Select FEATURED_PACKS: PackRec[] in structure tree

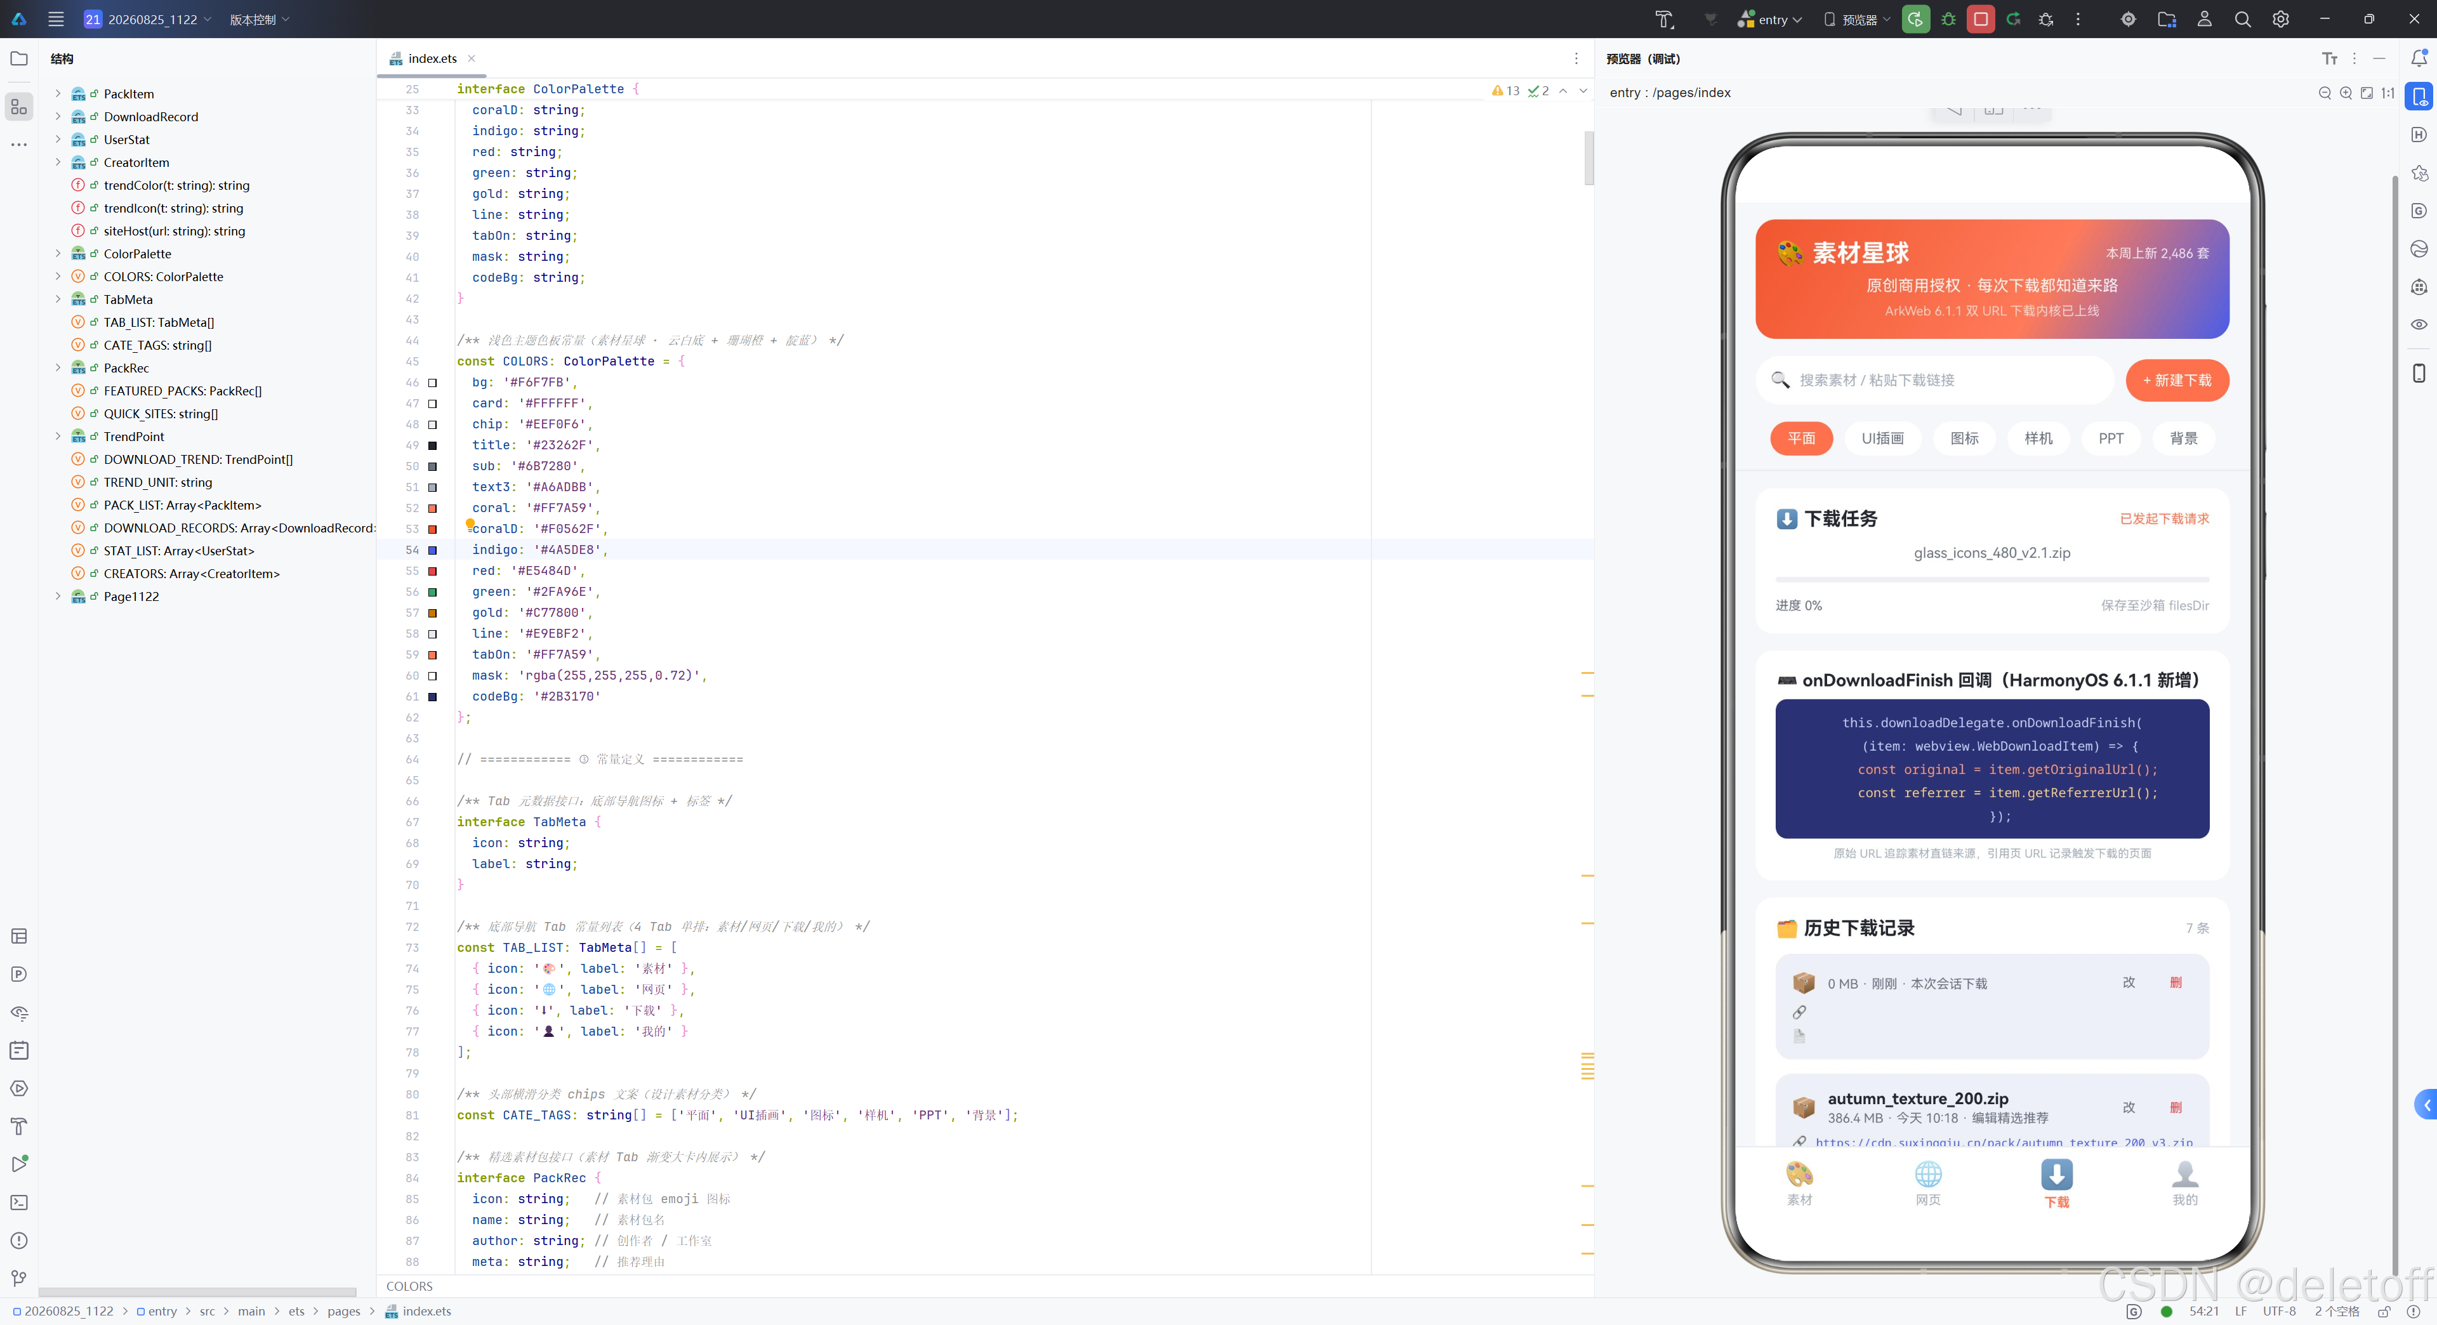click(x=183, y=391)
